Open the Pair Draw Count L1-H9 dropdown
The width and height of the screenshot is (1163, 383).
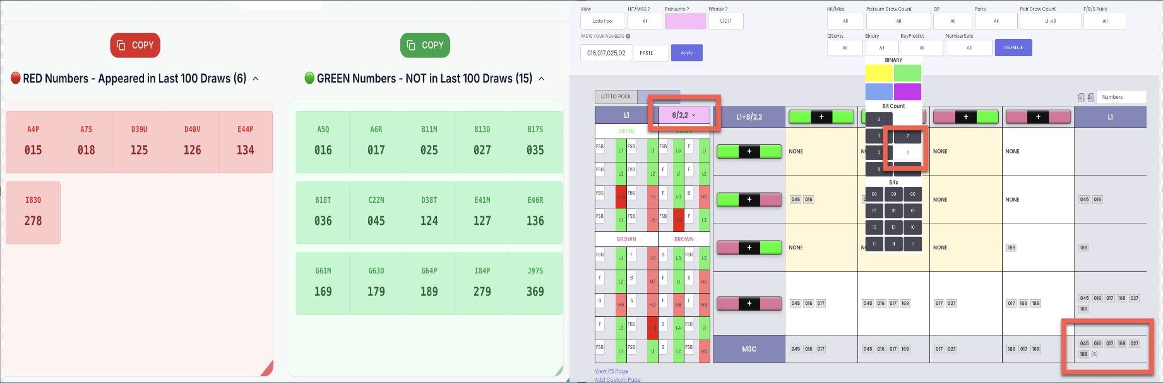[1049, 21]
